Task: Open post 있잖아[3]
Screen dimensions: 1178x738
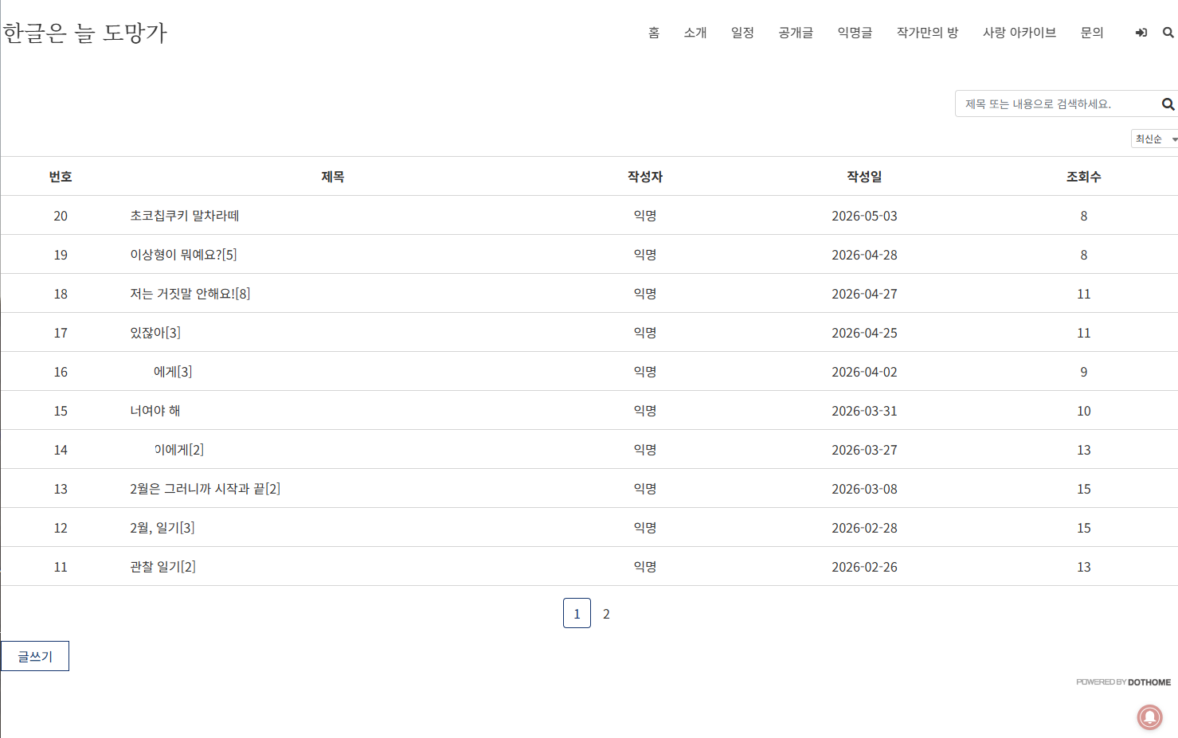Action: click(155, 333)
